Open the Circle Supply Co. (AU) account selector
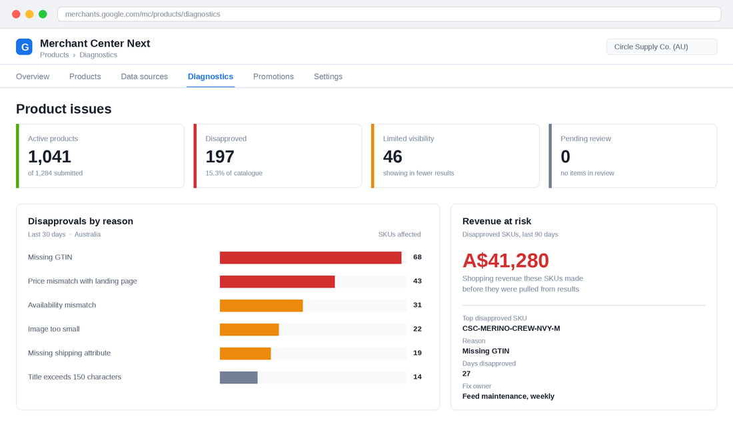 [662, 47]
